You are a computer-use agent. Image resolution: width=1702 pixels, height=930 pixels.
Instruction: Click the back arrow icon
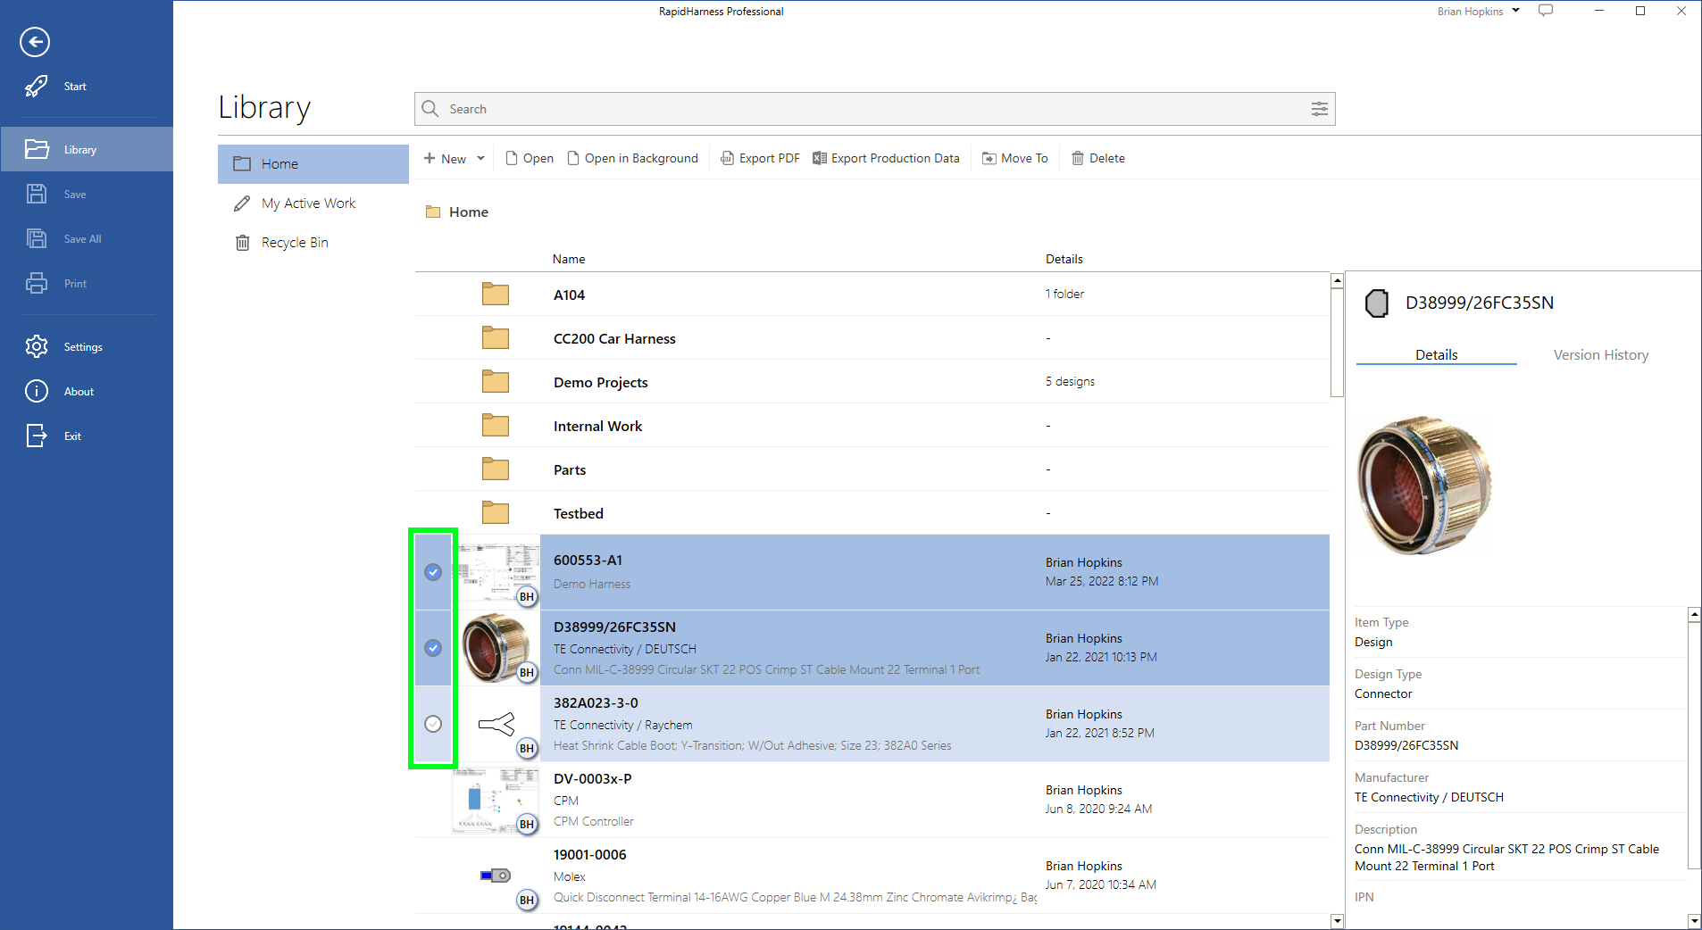tap(35, 42)
